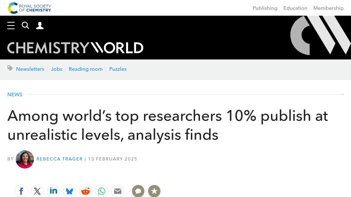Save article with star icon

[154, 191]
